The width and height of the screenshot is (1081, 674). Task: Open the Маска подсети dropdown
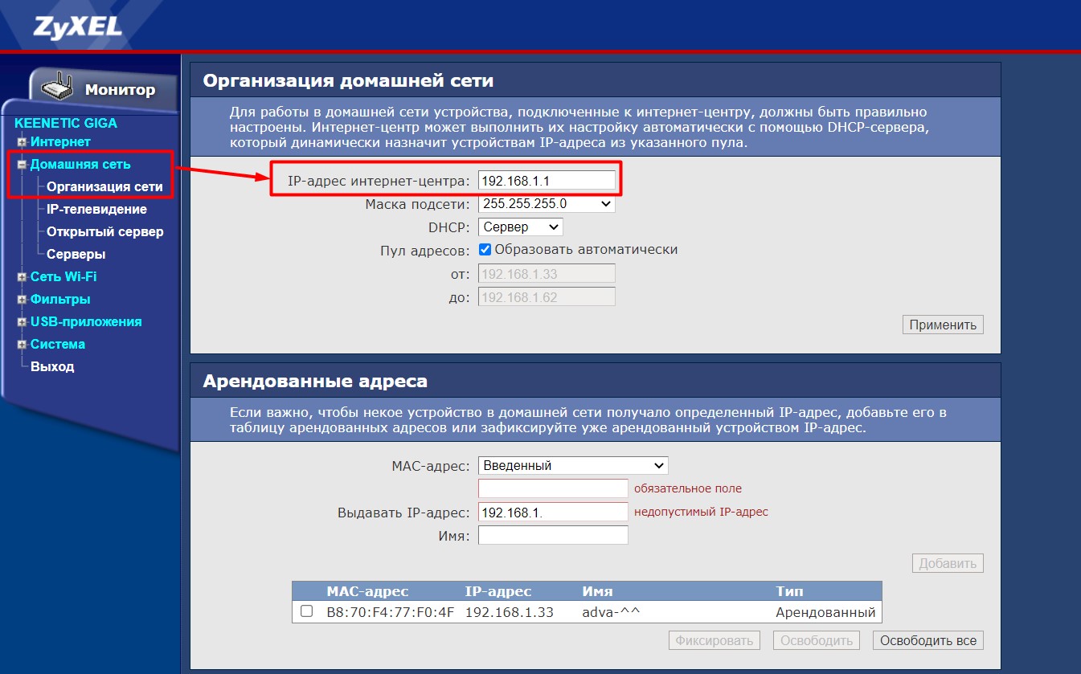point(547,204)
